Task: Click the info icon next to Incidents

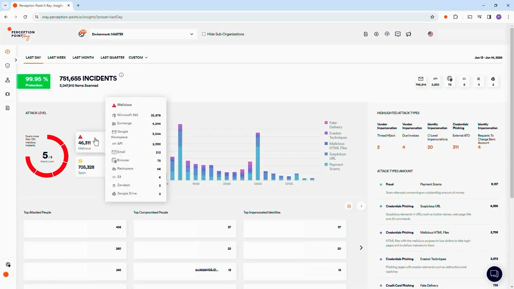Action: 121,75
